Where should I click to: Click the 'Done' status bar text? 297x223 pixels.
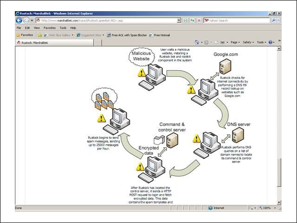click(19, 208)
